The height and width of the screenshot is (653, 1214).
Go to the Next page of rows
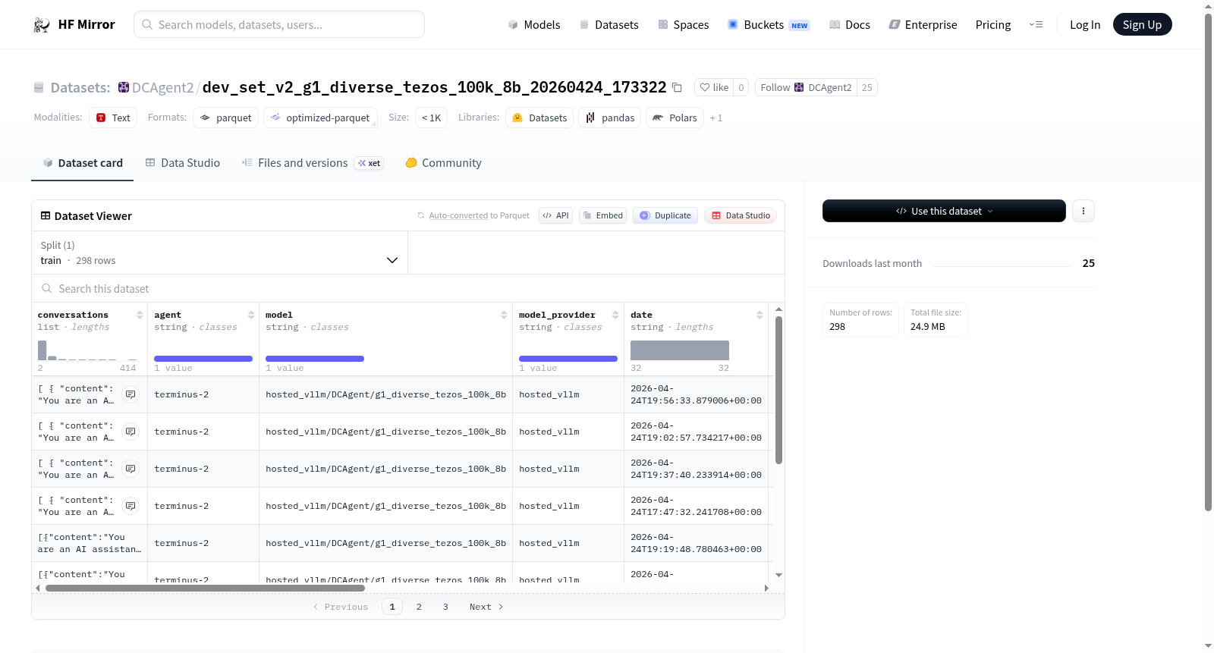click(x=486, y=607)
